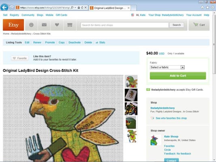Click the green Add to Cart button
The height and width of the screenshot is (162, 216).
(178, 76)
